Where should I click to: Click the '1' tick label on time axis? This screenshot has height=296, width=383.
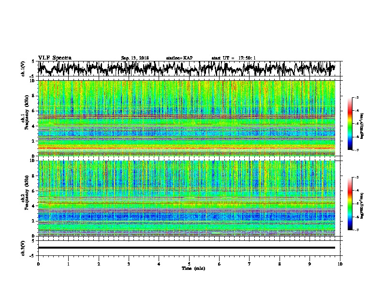[68, 264]
